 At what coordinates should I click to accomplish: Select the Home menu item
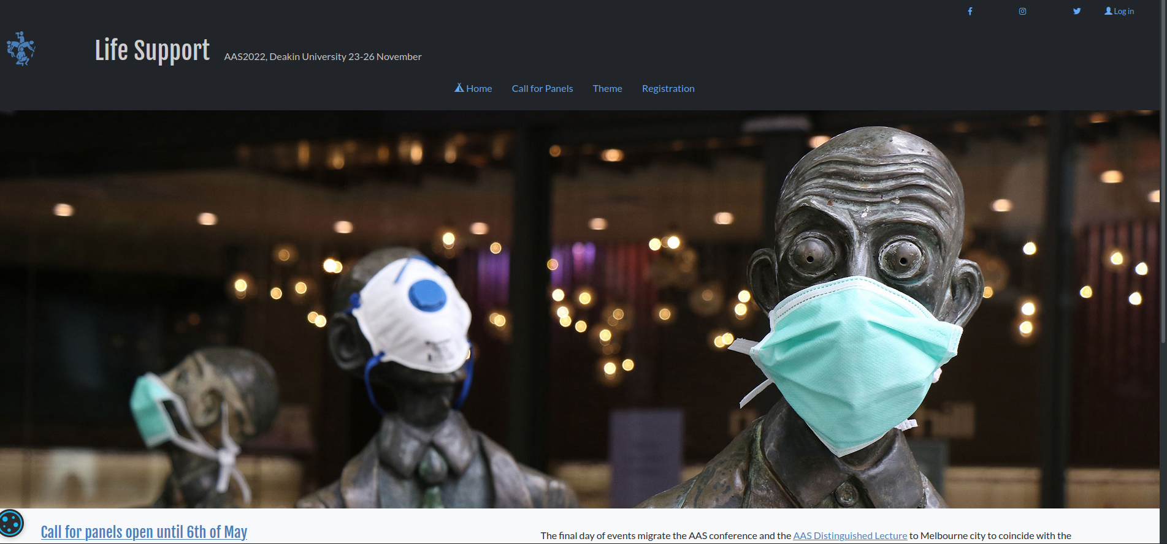[479, 89]
